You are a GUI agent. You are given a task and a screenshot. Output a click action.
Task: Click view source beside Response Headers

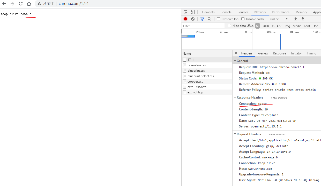[x=279, y=98]
